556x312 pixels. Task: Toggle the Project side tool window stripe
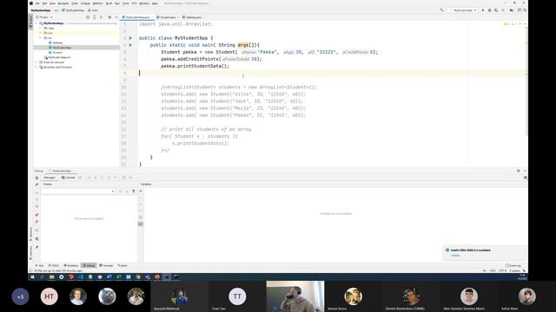coord(30,22)
